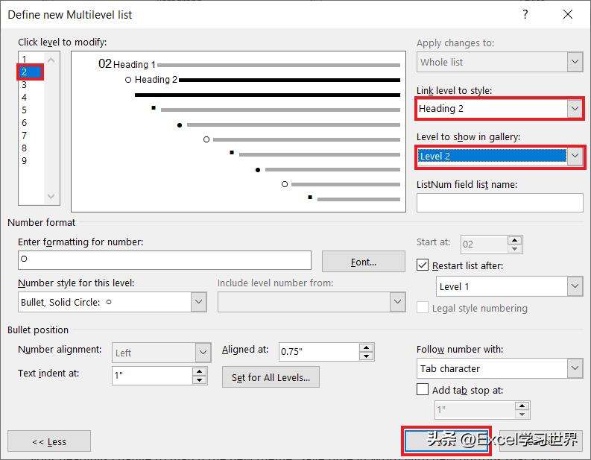The width and height of the screenshot is (591, 460).
Task: Open Link level to style dropdown
Action: pos(575,109)
